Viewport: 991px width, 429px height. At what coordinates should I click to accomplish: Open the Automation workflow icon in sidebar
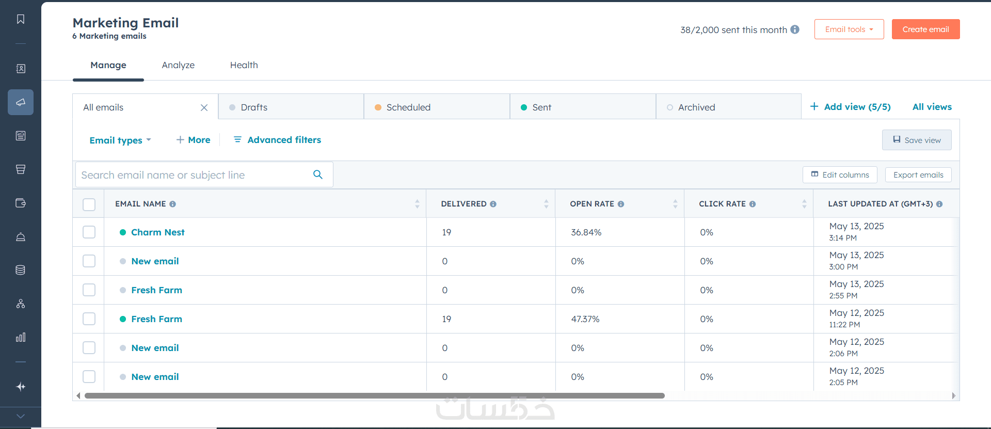coord(21,304)
